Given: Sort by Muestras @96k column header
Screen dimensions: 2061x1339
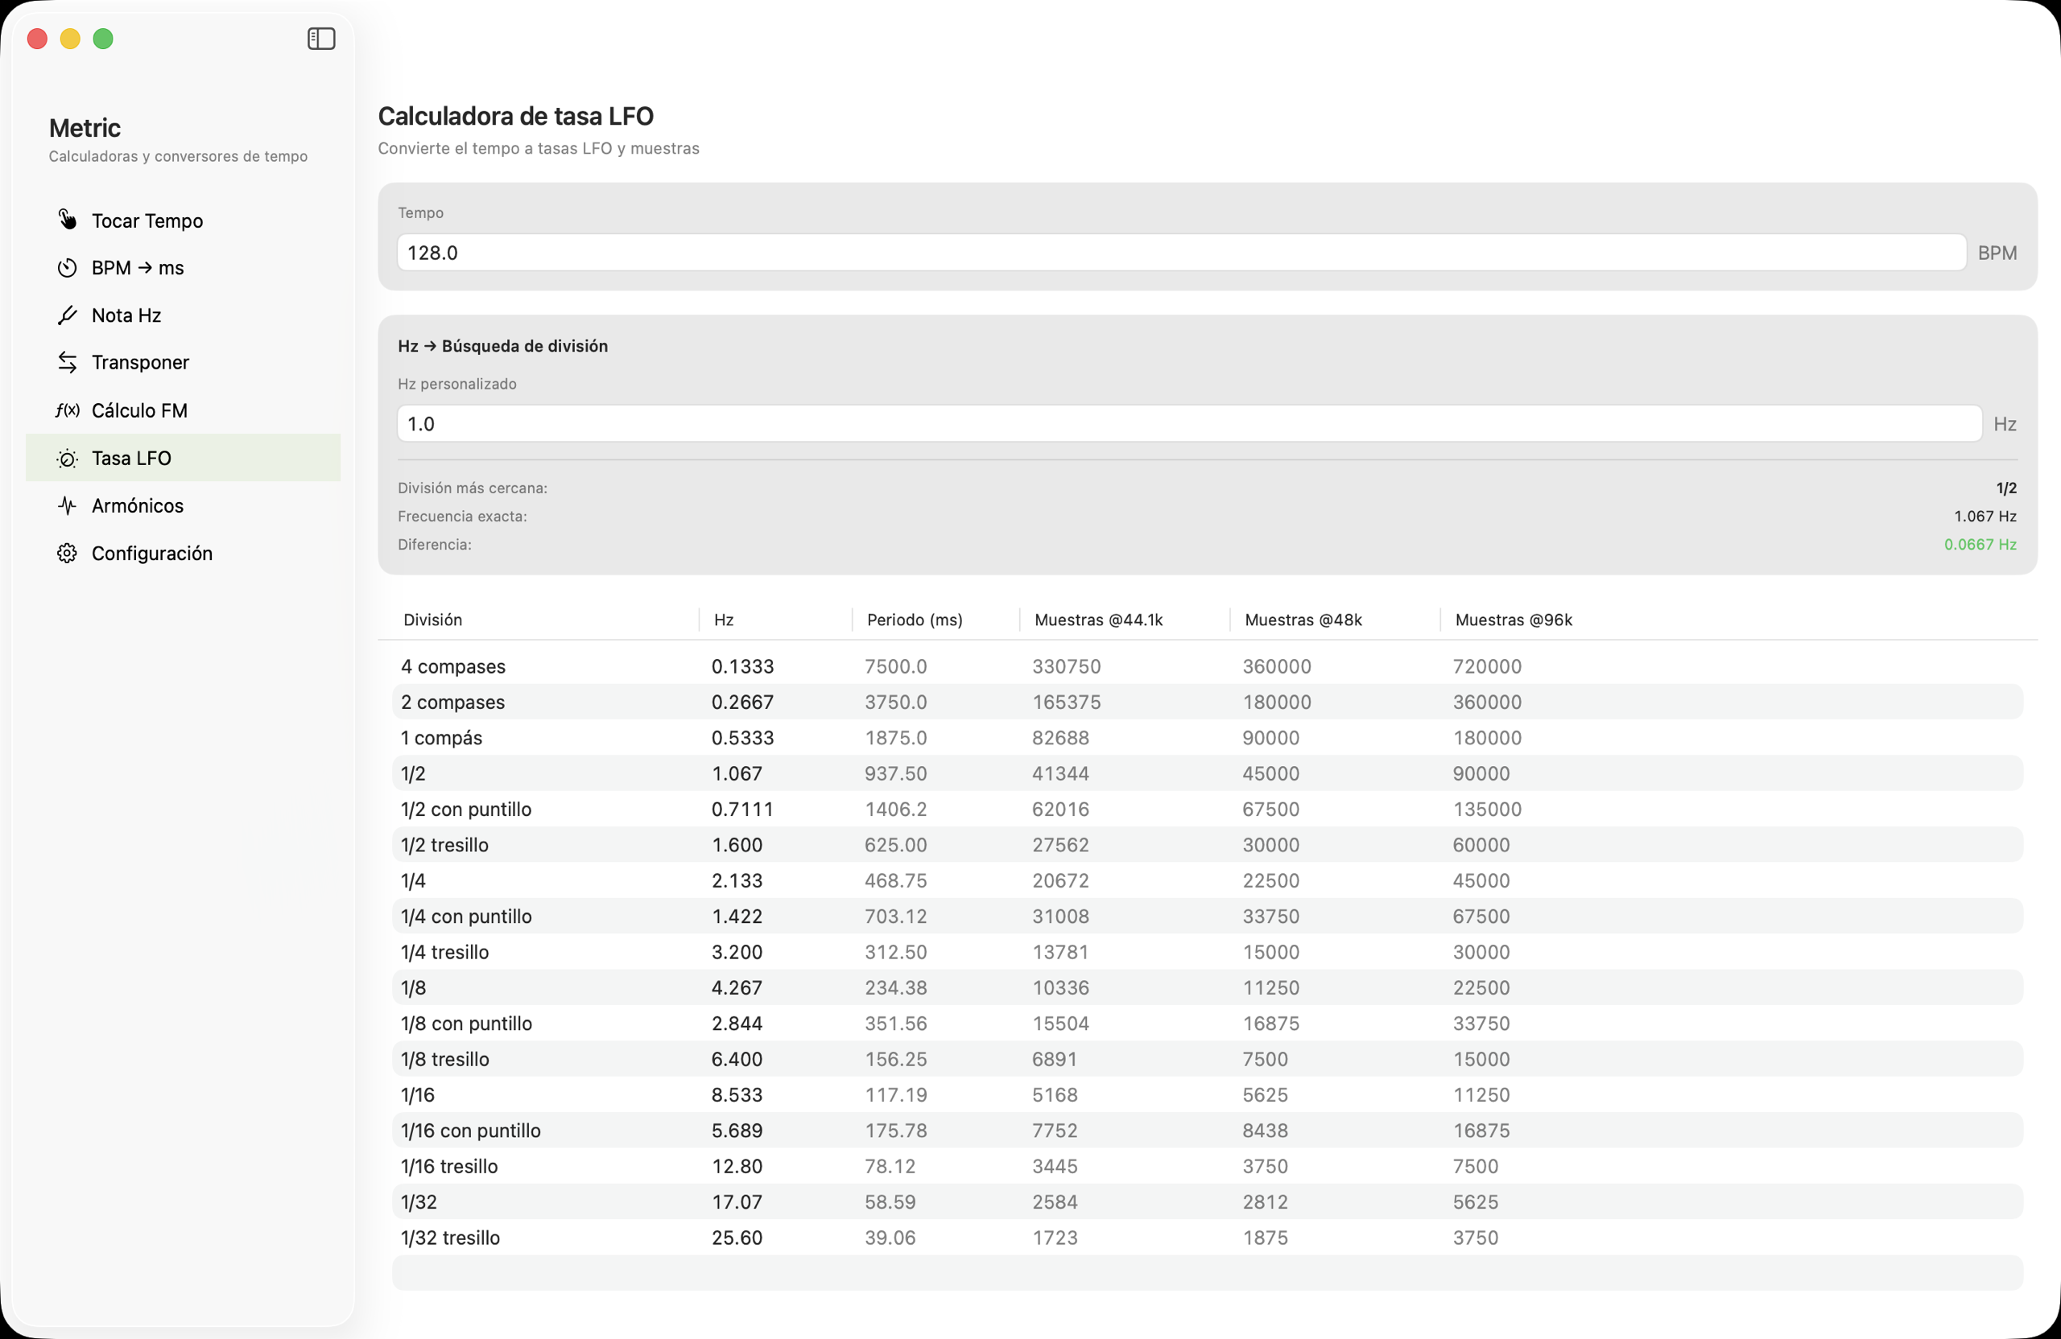Looking at the screenshot, I should pos(1514,620).
